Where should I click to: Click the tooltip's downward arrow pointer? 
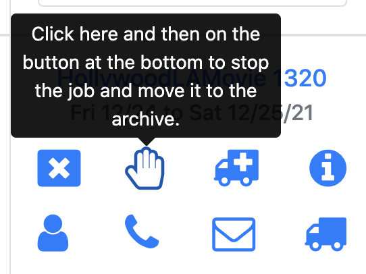point(146,142)
